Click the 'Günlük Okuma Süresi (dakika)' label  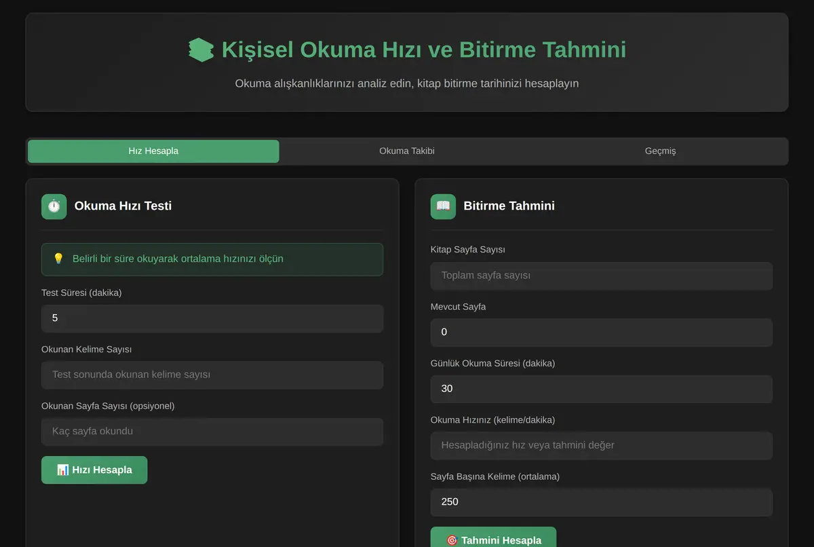(493, 363)
